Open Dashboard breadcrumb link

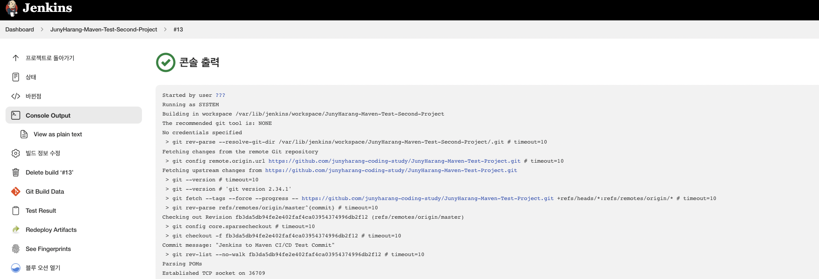click(x=20, y=29)
